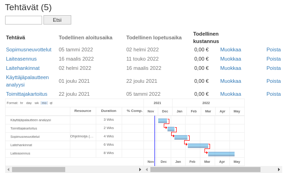285x173 pixels.
Task: Click the 05 tammi 2022 start date of Sopimusneuvottelut
Action: [x=75, y=49]
